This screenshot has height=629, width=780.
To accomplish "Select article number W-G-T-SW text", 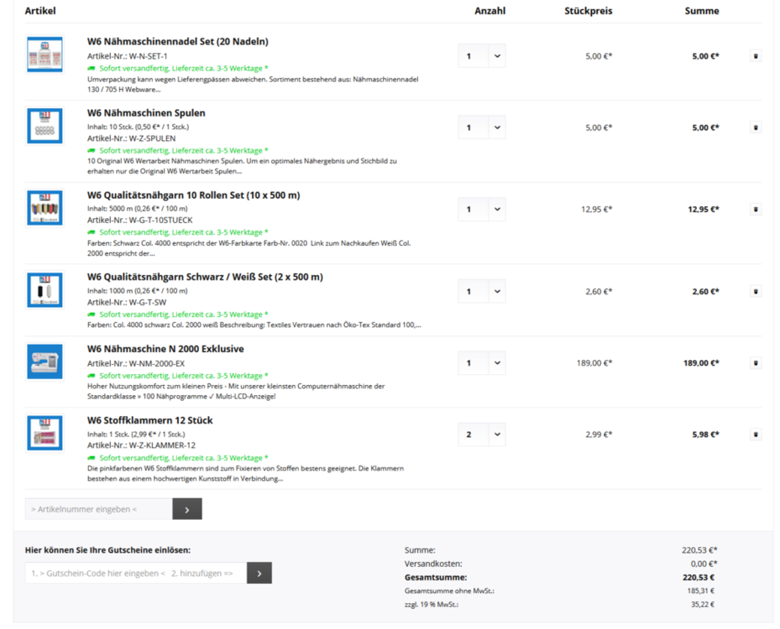I will coord(148,303).
